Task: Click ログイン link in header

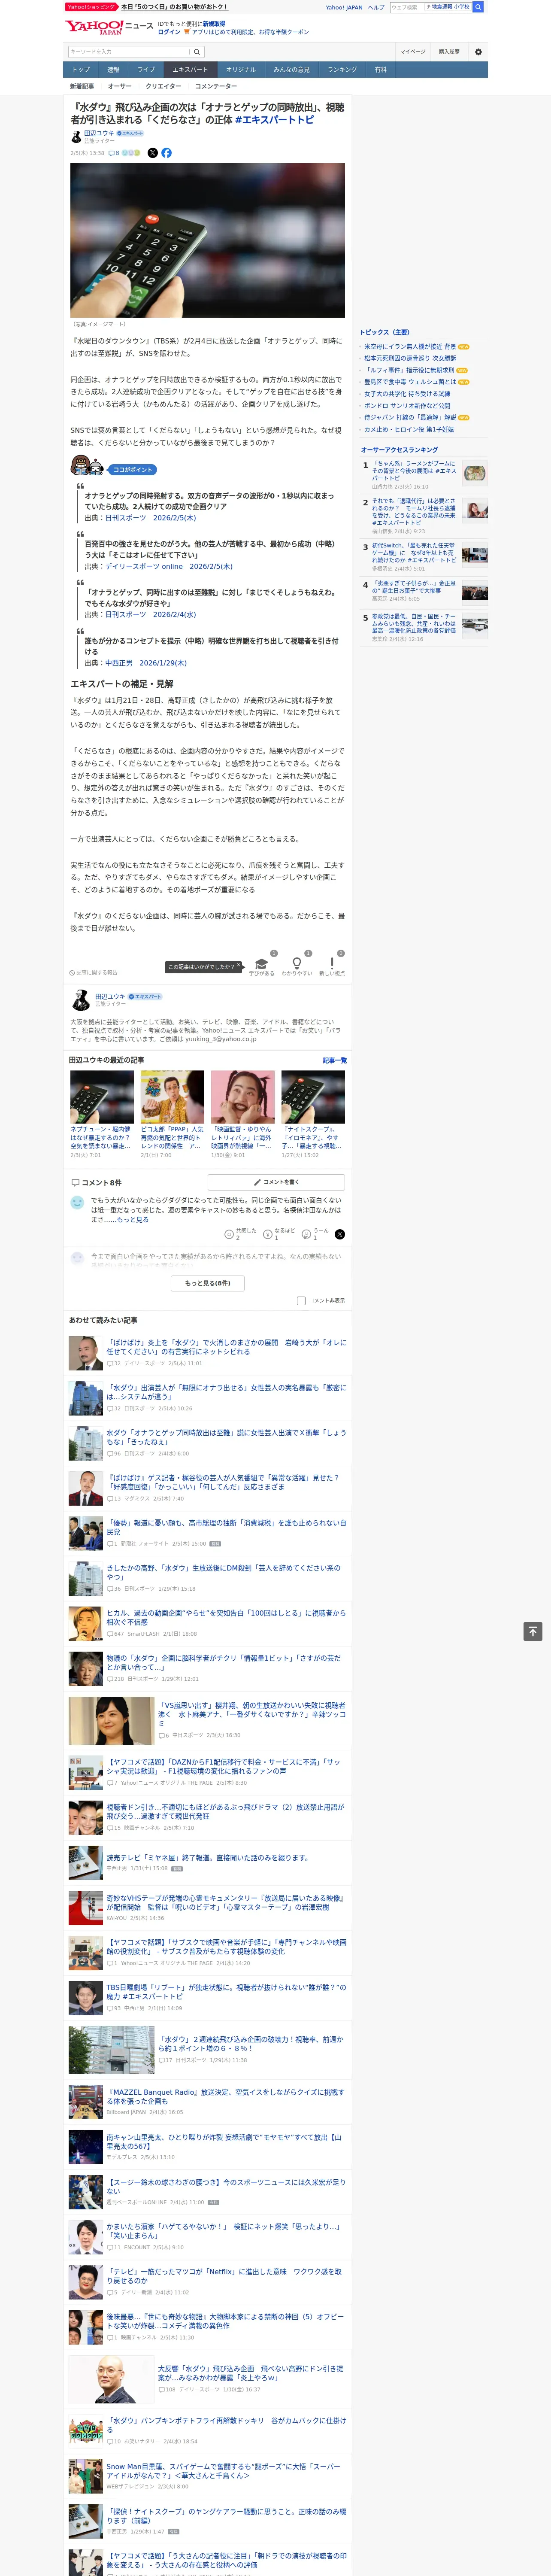Action: 169,32
